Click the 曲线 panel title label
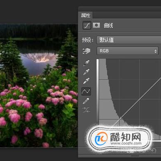 pyautogui.click(x=109, y=26)
